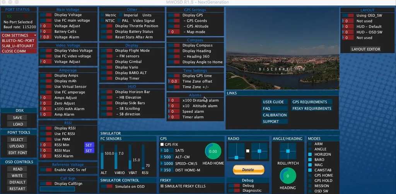This screenshot has height=194, width=396.
Task: Click the white square between radio sticks
Action: point(248,151)
